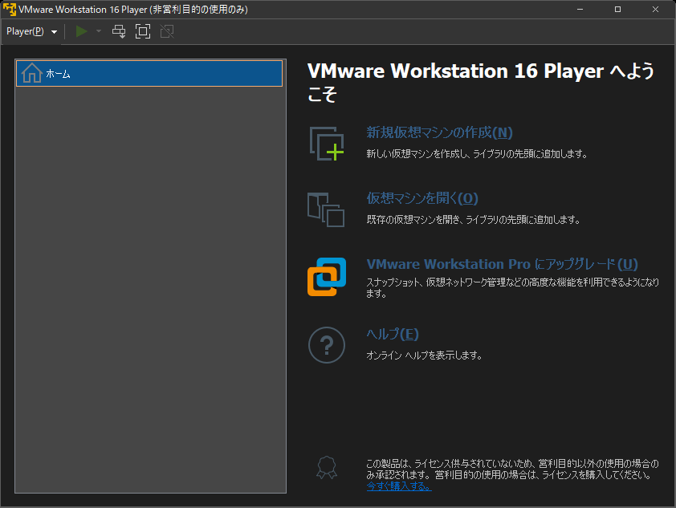Click the new virtual machine plus icon
The image size is (676, 508).
pos(327,144)
